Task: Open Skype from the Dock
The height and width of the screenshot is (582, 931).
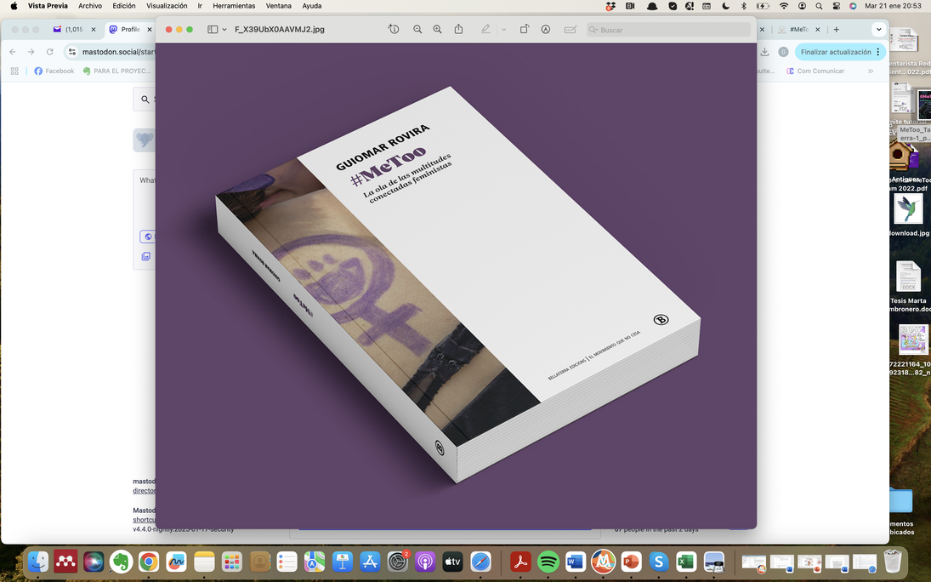Action: [658, 562]
